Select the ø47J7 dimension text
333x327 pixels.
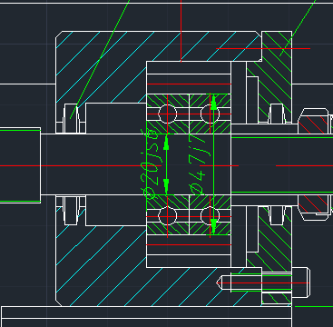(197, 165)
